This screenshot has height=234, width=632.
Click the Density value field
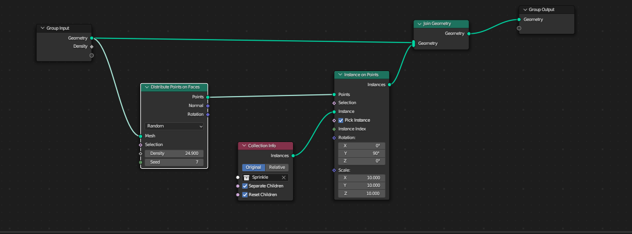tap(174, 154)
